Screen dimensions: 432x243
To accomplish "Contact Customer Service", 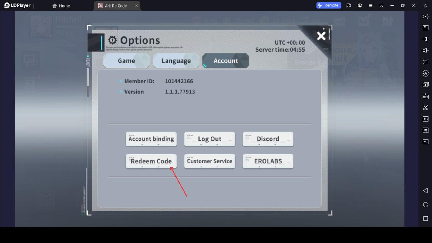I will tap(210, 161).
